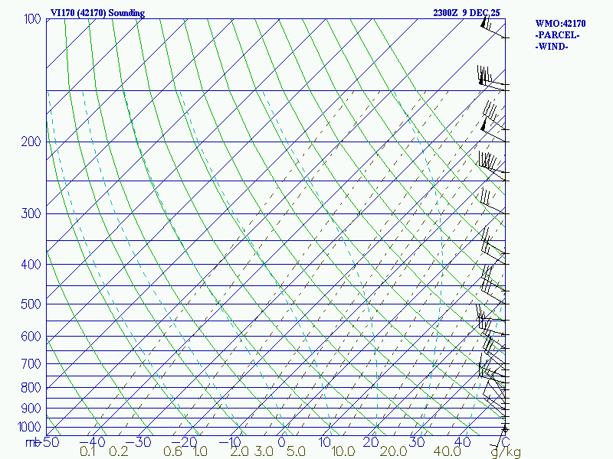613x459 pixels.
Task: Click the mb unit label
Action: [33, 443]
